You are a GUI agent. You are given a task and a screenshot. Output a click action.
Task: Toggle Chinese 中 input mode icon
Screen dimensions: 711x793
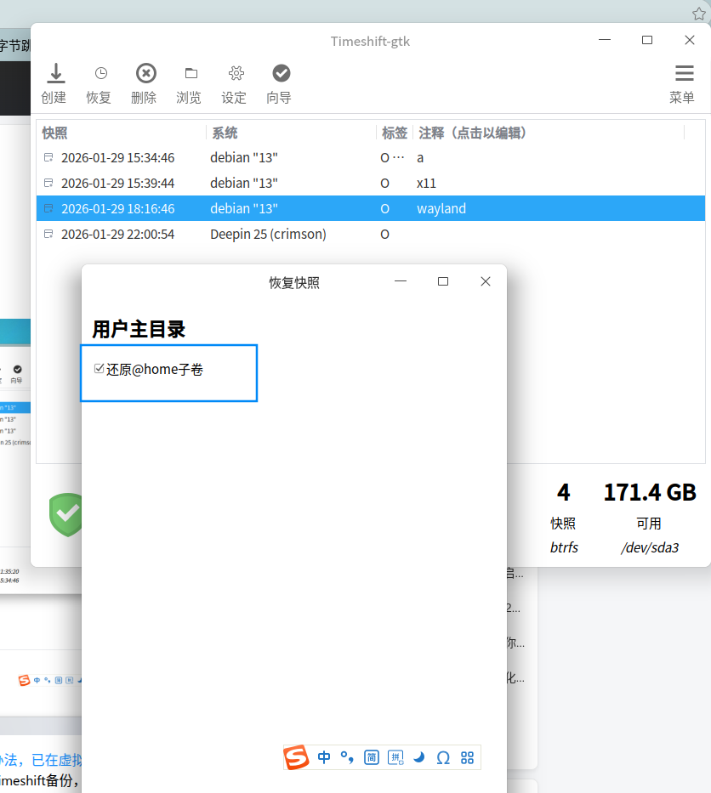(x=324, y=757)
